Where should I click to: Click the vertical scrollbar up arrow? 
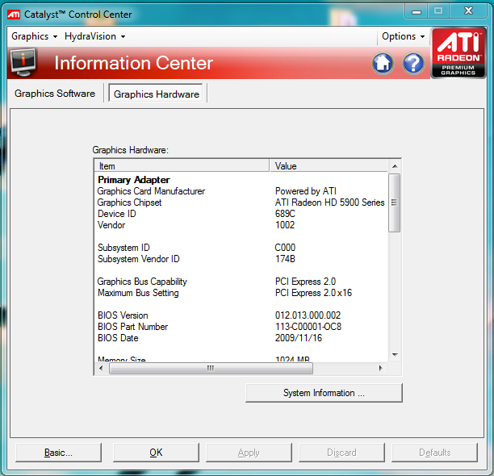click(x=395, y=166)
